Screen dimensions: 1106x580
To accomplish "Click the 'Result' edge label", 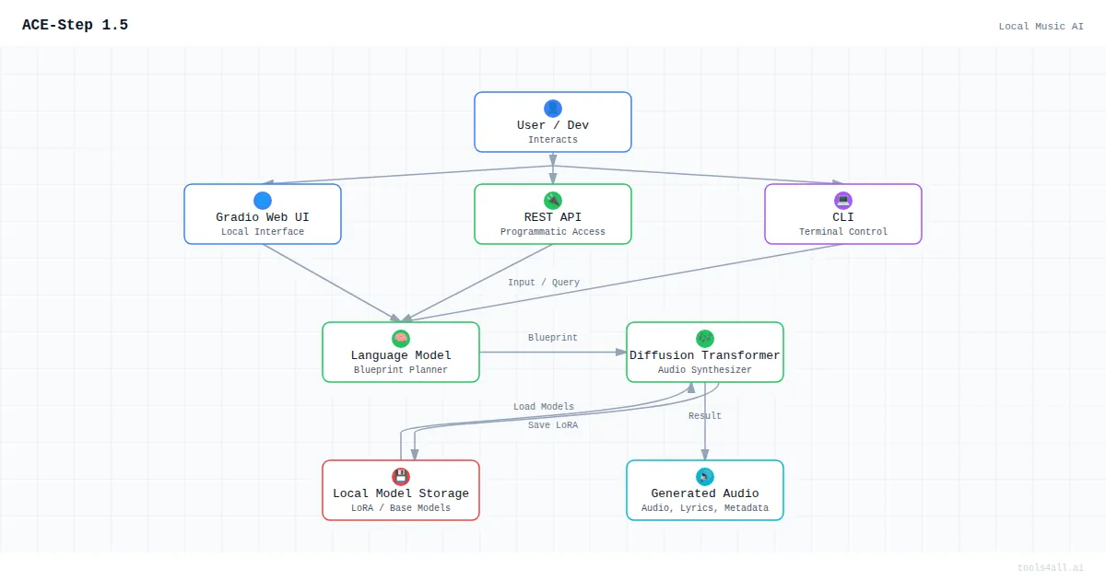I will point(705,416).
